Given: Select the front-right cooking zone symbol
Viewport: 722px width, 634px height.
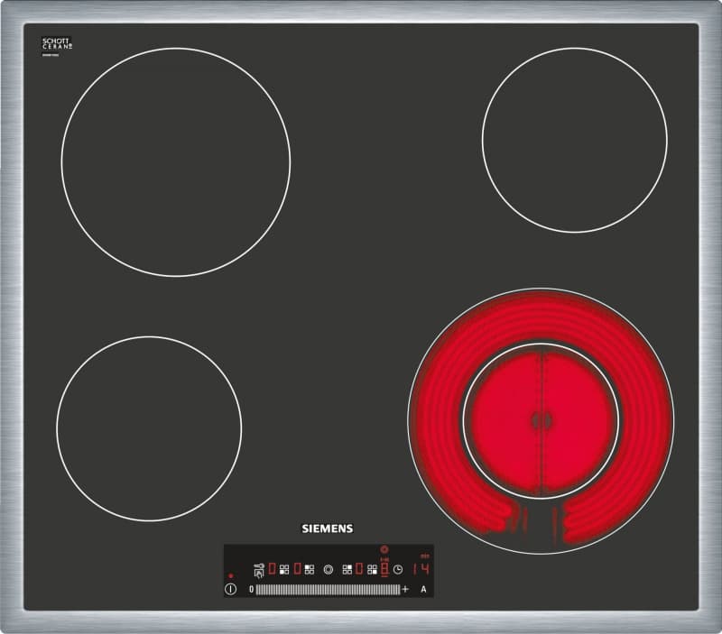Looking at the screenshot, I should 372,570.
